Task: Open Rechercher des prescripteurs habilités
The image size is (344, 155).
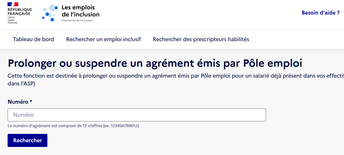Action: (x=201, y=39)
